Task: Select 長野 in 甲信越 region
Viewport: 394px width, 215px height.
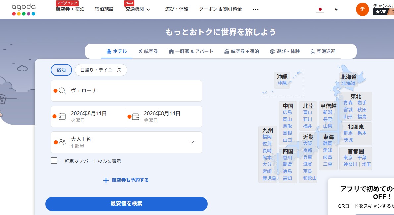Action: [x=328, y=119]
